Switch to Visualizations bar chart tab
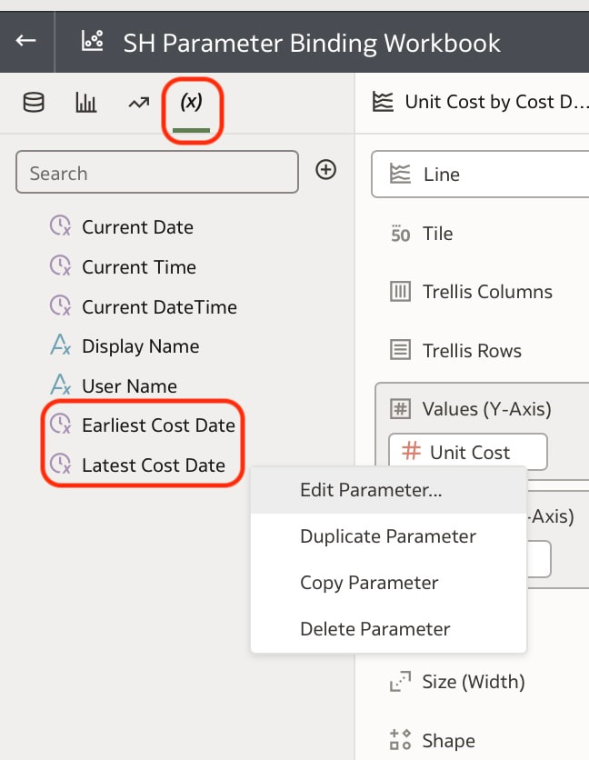Screen dimensions: 589x760 (x=85, y=102)
